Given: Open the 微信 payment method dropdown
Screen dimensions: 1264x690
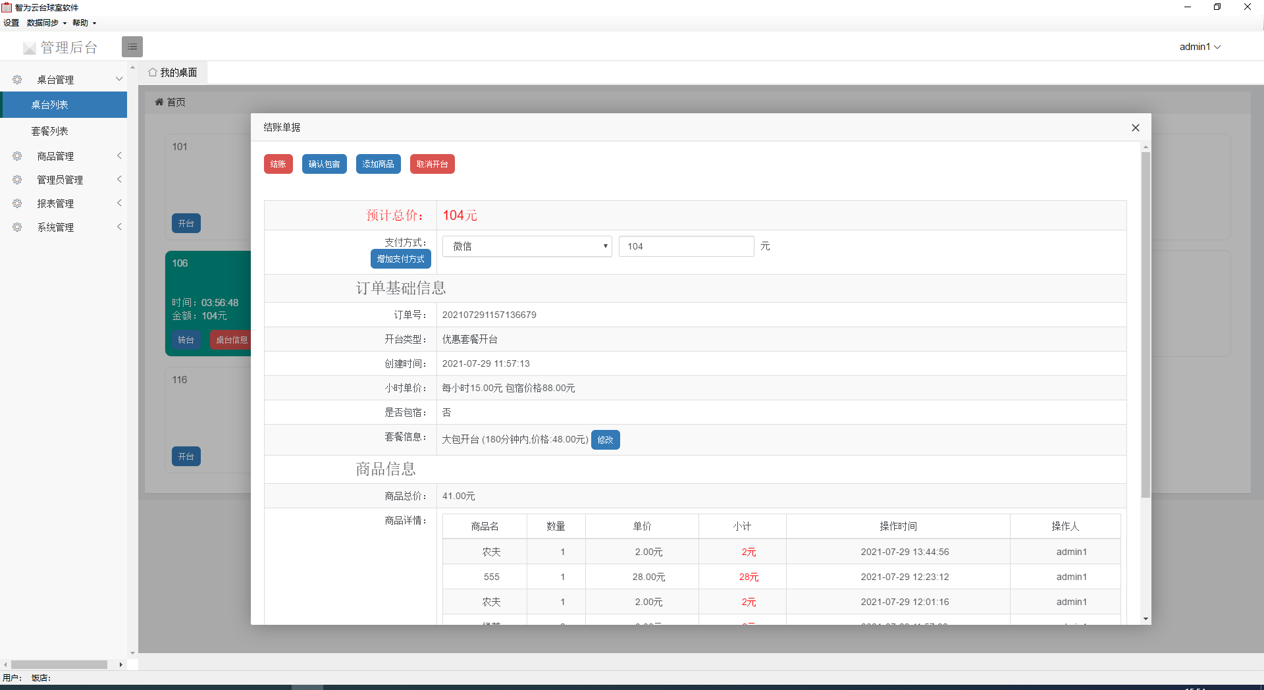Looking at the screenshot, I should pyautogui.click(x=527, y=246).
